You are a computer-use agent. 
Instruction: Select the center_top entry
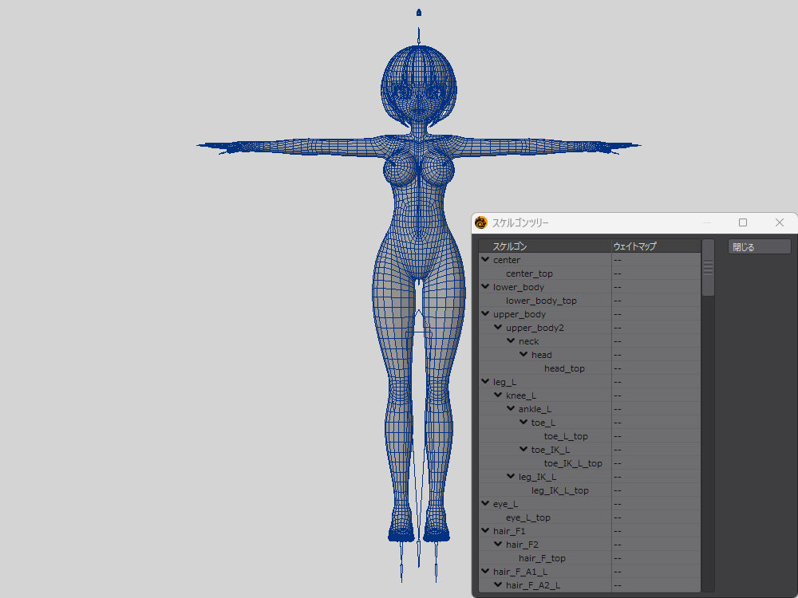coord(529,273)
